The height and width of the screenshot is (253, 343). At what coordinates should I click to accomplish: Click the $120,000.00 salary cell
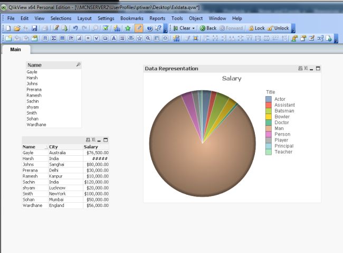click(x=96, y=182)
